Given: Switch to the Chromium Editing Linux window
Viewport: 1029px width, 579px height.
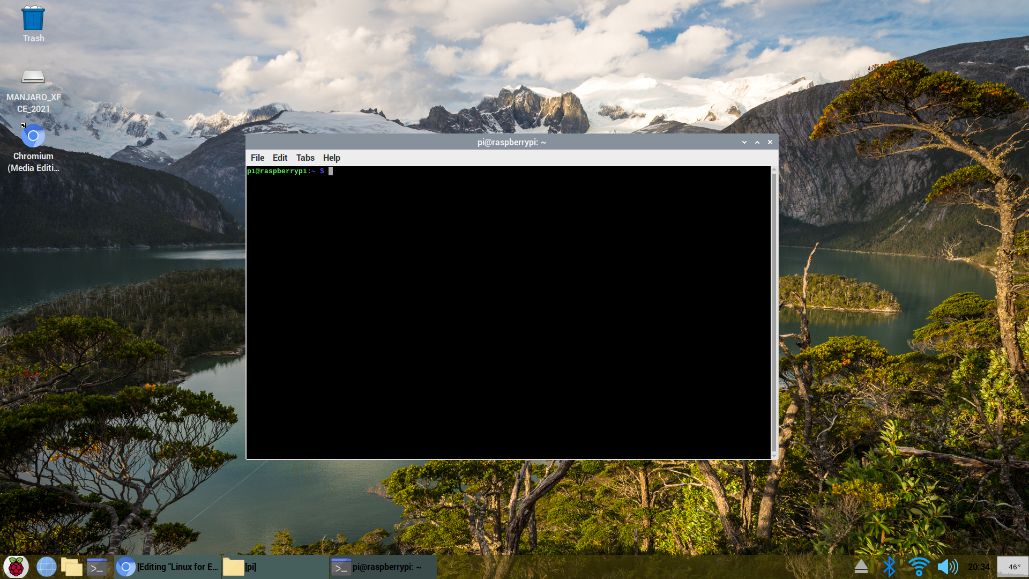Looking at the screenshot, I should click(168, 567).
